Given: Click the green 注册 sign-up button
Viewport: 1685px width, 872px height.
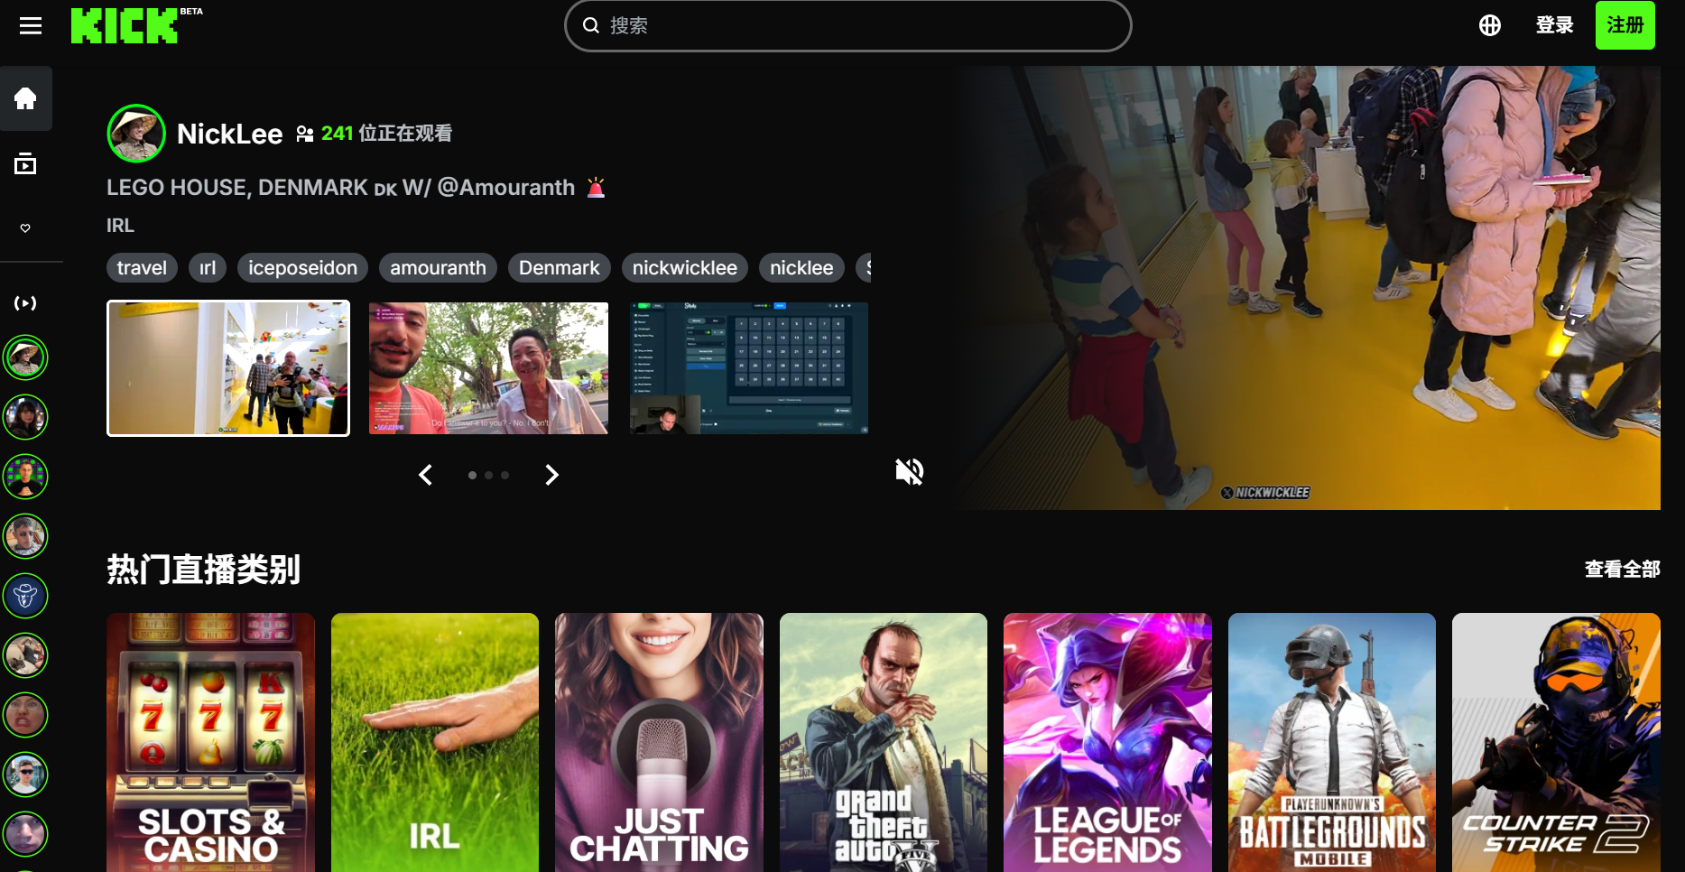Looking at the screenshot, I should [1625, 25].
